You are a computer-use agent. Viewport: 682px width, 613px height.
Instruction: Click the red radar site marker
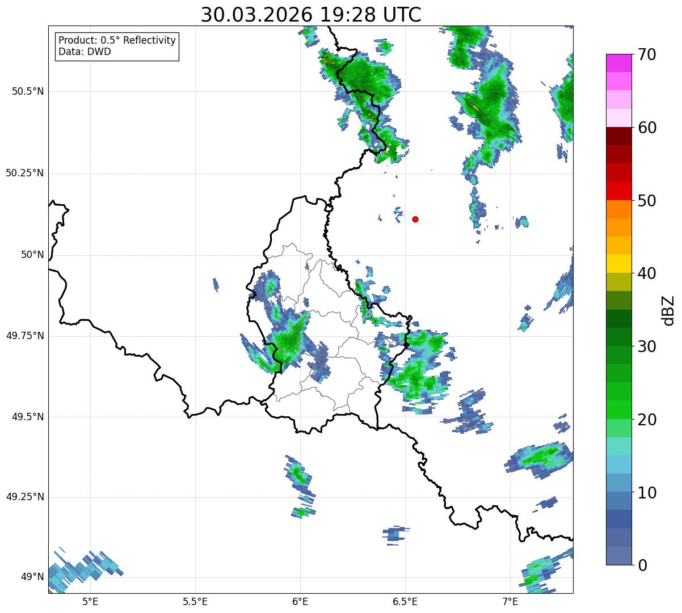415,219
